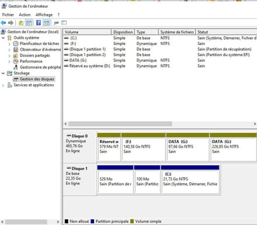Select the Réservé 579 Mo partition on Disque 0
Screen dimensions: 257x225
(x=109, y=147)
